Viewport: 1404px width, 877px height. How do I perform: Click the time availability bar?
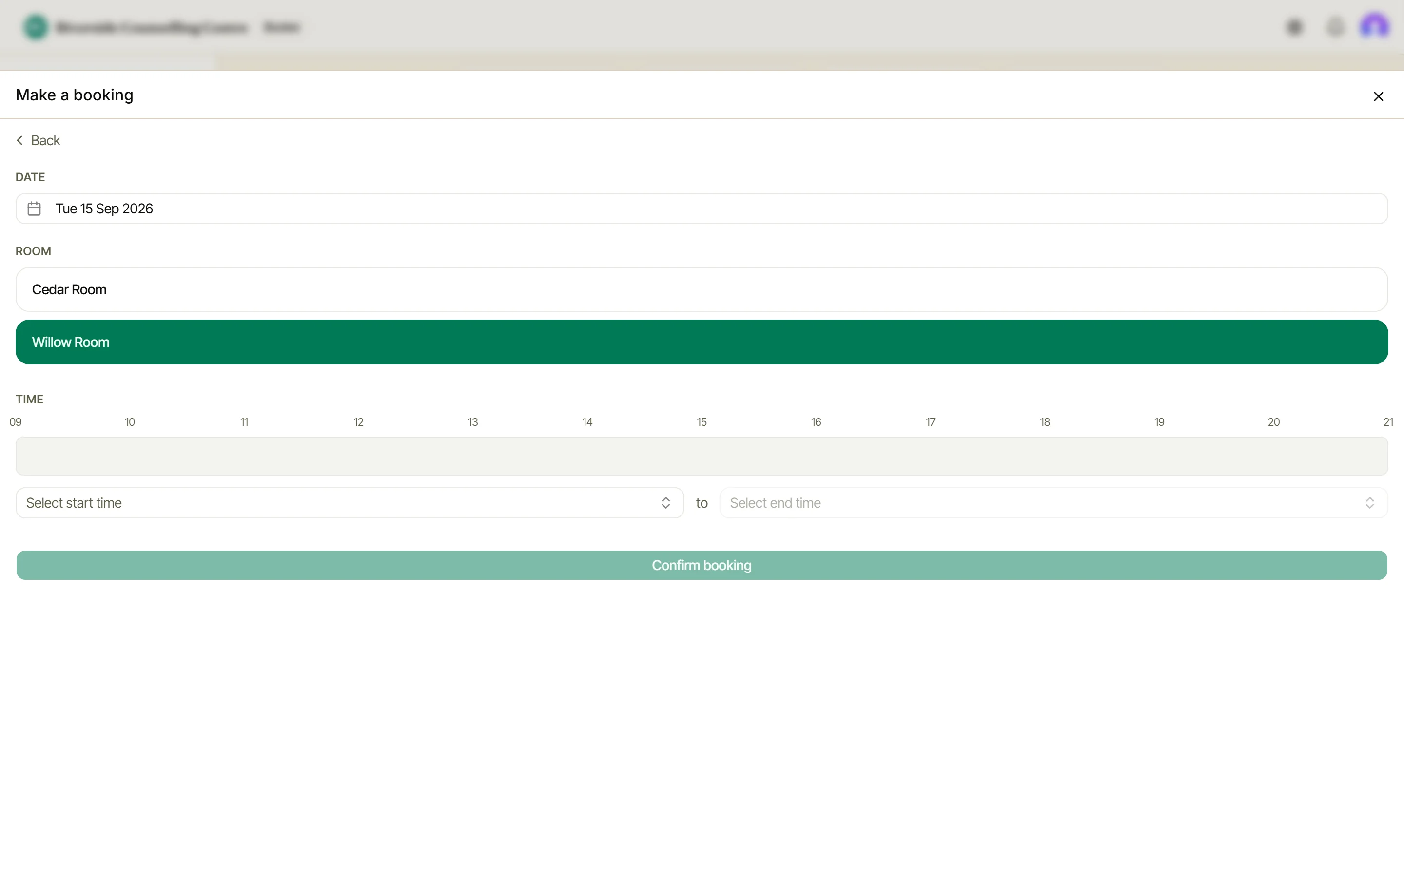click(x=702, y=456)
